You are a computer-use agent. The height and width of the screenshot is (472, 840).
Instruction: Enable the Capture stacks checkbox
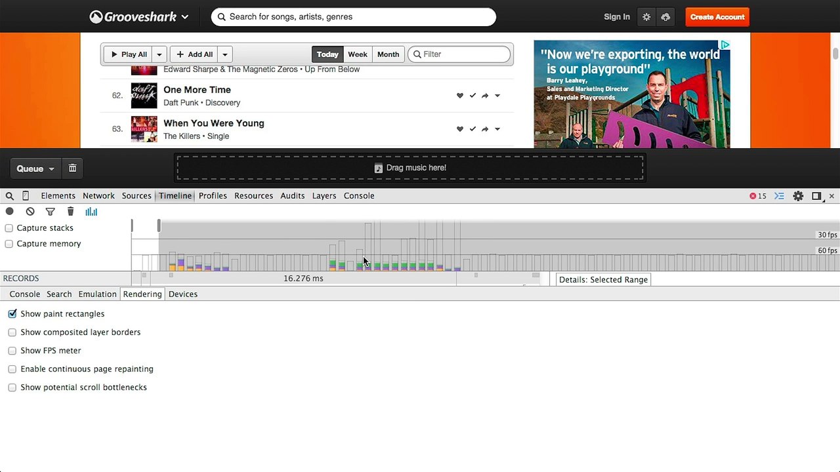[x=9, y=228]
